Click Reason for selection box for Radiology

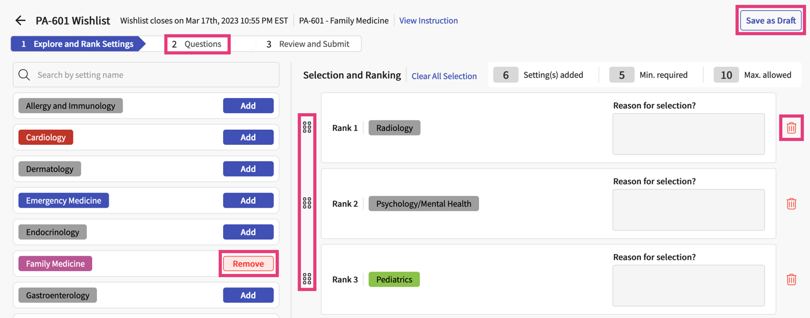(689, 134)
